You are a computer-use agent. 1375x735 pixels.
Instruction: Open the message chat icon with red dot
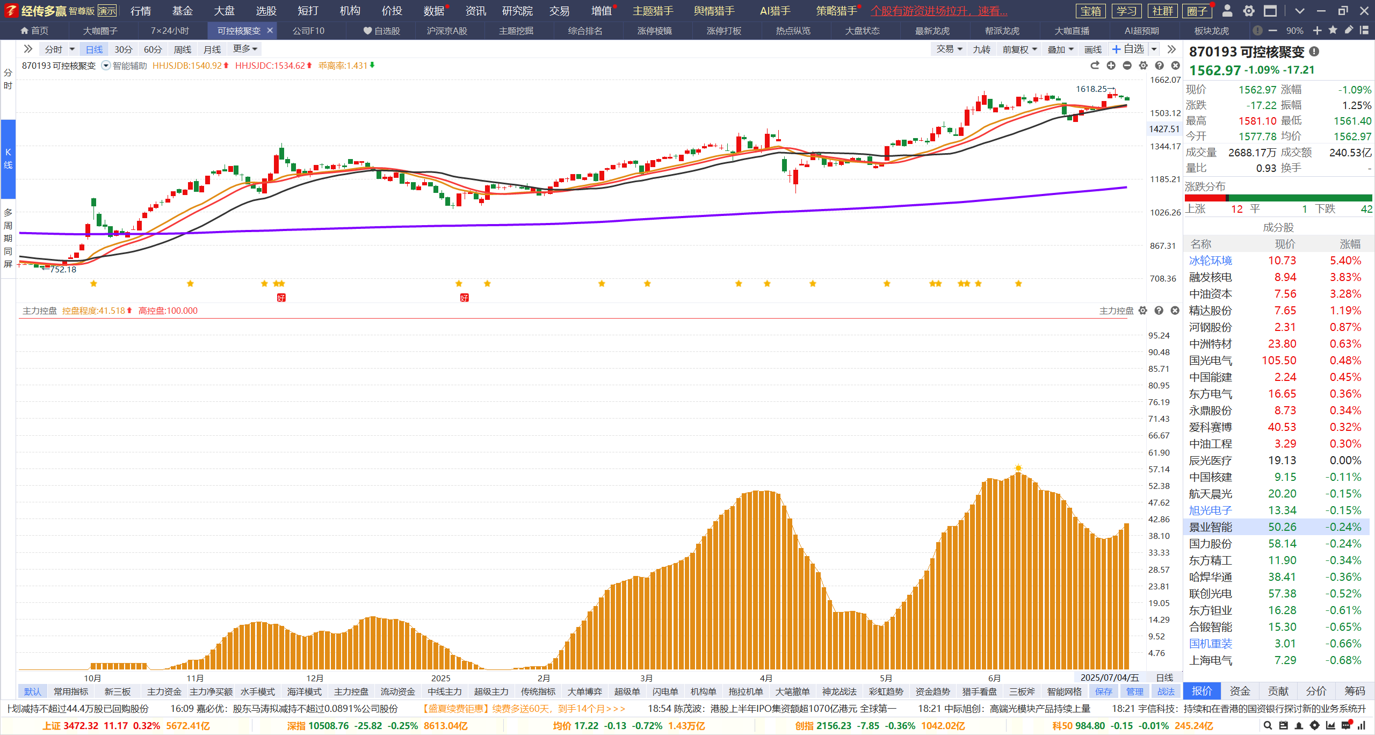click(1346, 725)
